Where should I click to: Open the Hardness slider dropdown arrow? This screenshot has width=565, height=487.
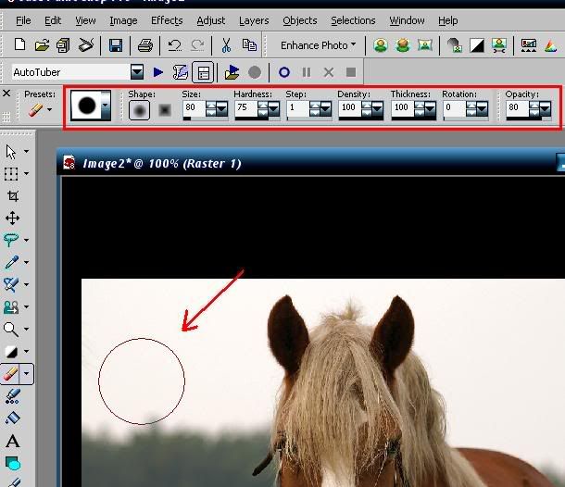click(x=274, y=108)
